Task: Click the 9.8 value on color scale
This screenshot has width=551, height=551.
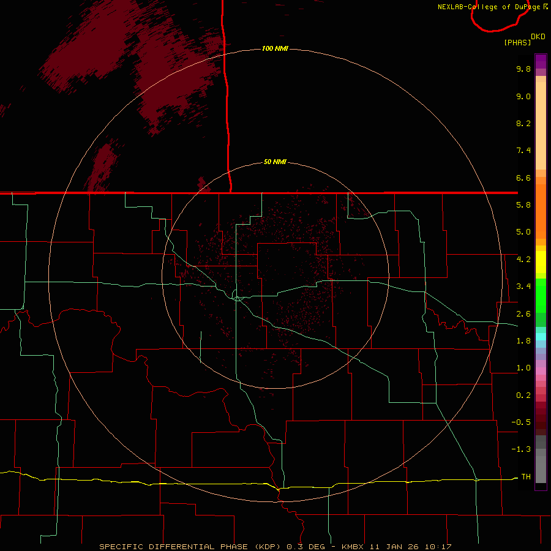Action: coord(523,69)
